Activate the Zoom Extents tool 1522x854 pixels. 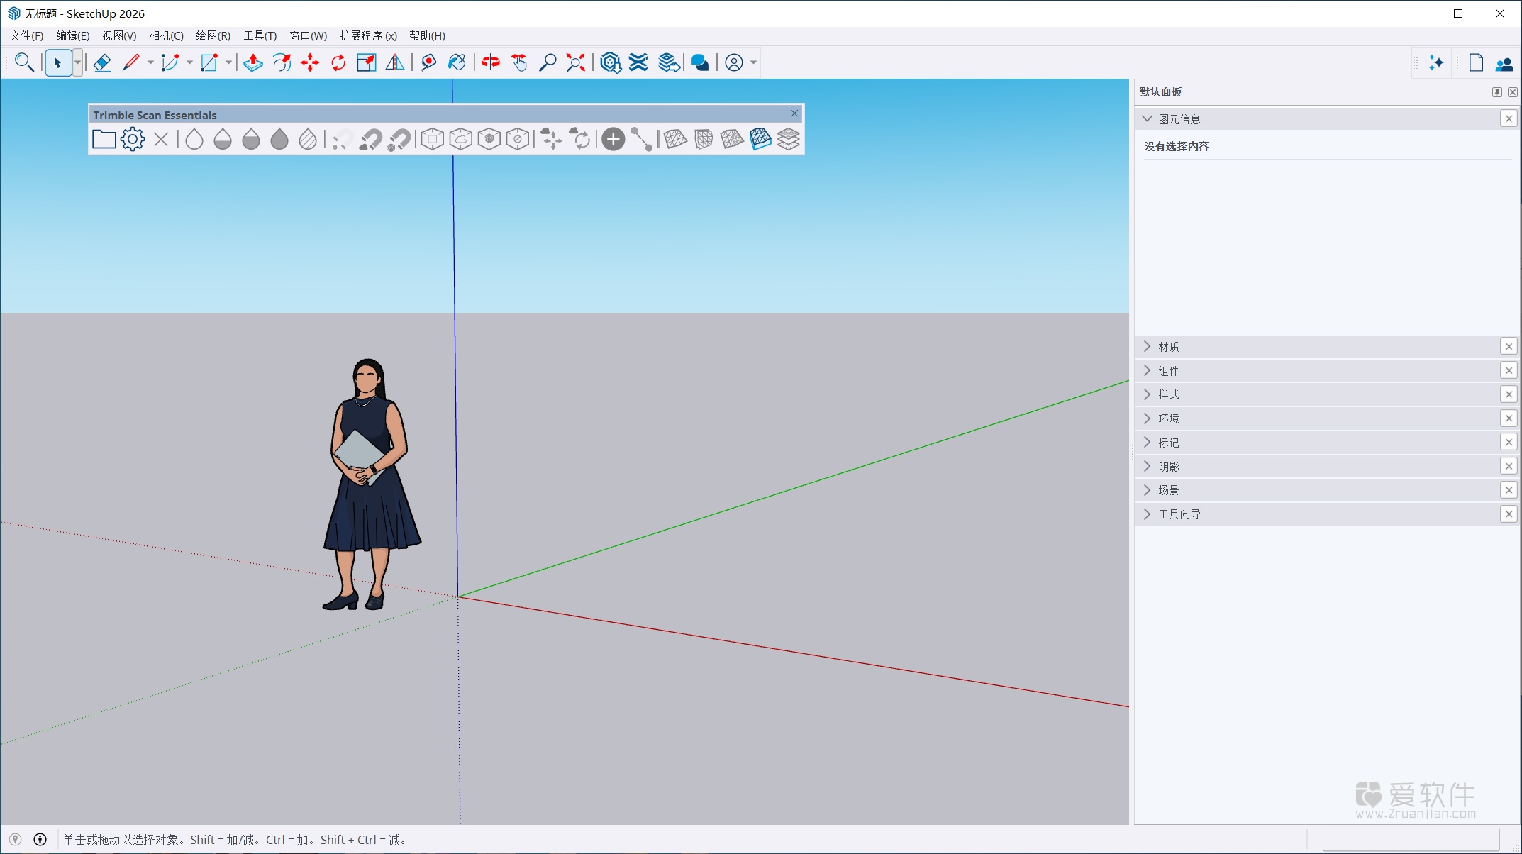tap(574, 62)
